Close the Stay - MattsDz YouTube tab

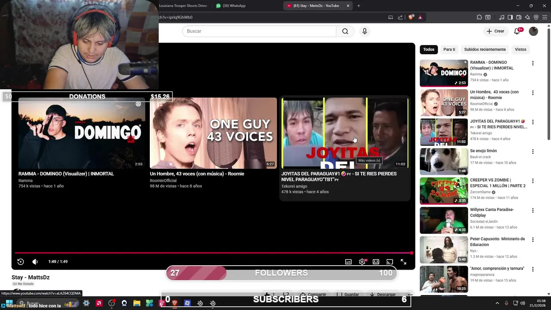pos(348,6)
